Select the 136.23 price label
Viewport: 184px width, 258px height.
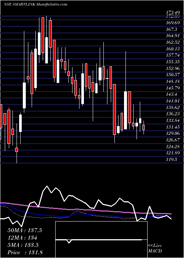point(173,114)
